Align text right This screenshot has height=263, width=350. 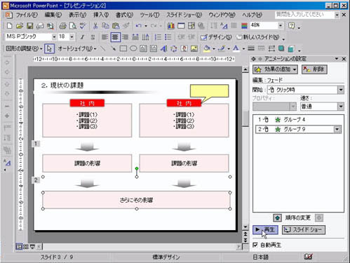pyautogui.click(x=126, y=37)
